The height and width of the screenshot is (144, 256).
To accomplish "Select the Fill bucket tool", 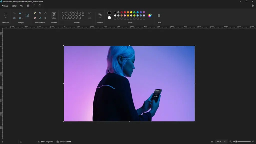I will coord(40,13).
